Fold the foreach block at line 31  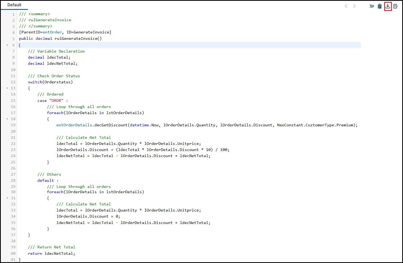pyautogui.click(x=7, y=198)
